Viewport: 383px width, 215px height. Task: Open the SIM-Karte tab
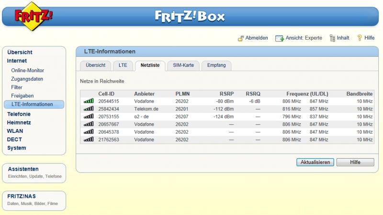point(183,65)
